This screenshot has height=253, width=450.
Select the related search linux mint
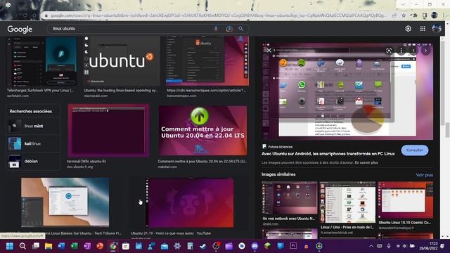(33, 126)
